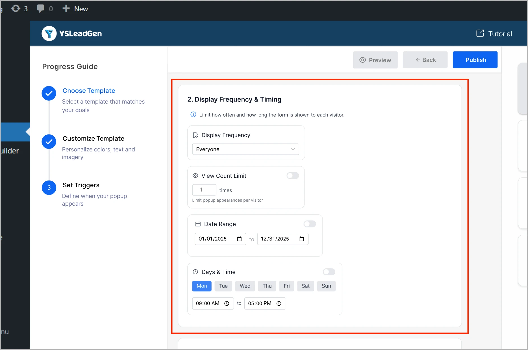The height and width of the screenshot is (350, 528).
Task: Open the New menu in admin bar
Action: click(75, 9)
